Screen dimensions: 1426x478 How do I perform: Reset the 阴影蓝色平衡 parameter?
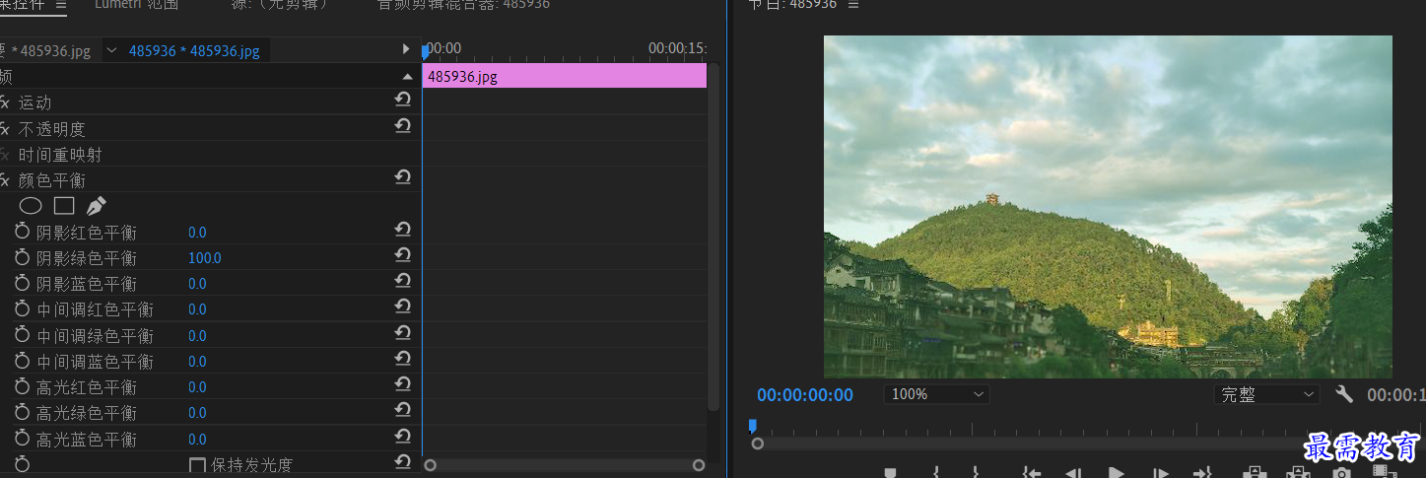point(402,281)
